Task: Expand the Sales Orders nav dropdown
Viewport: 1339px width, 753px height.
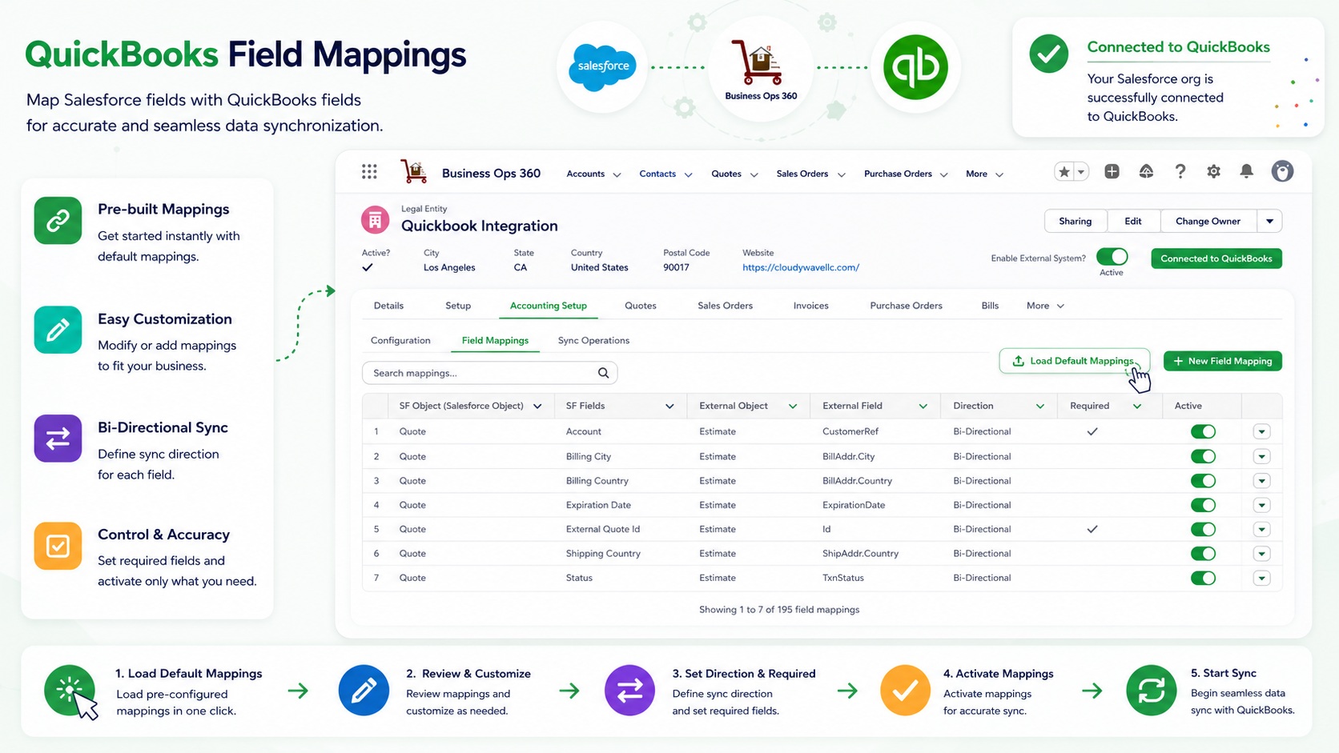Action: click(841, 174)
